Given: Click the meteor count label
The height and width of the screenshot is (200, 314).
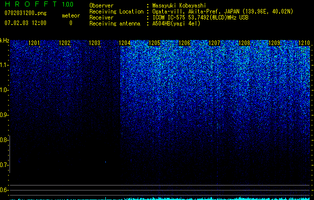Looking at the screenshot, I should point(71,15).
